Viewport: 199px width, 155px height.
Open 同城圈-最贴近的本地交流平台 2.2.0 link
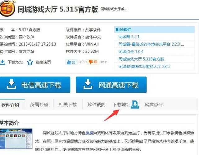tap(151, 44)
